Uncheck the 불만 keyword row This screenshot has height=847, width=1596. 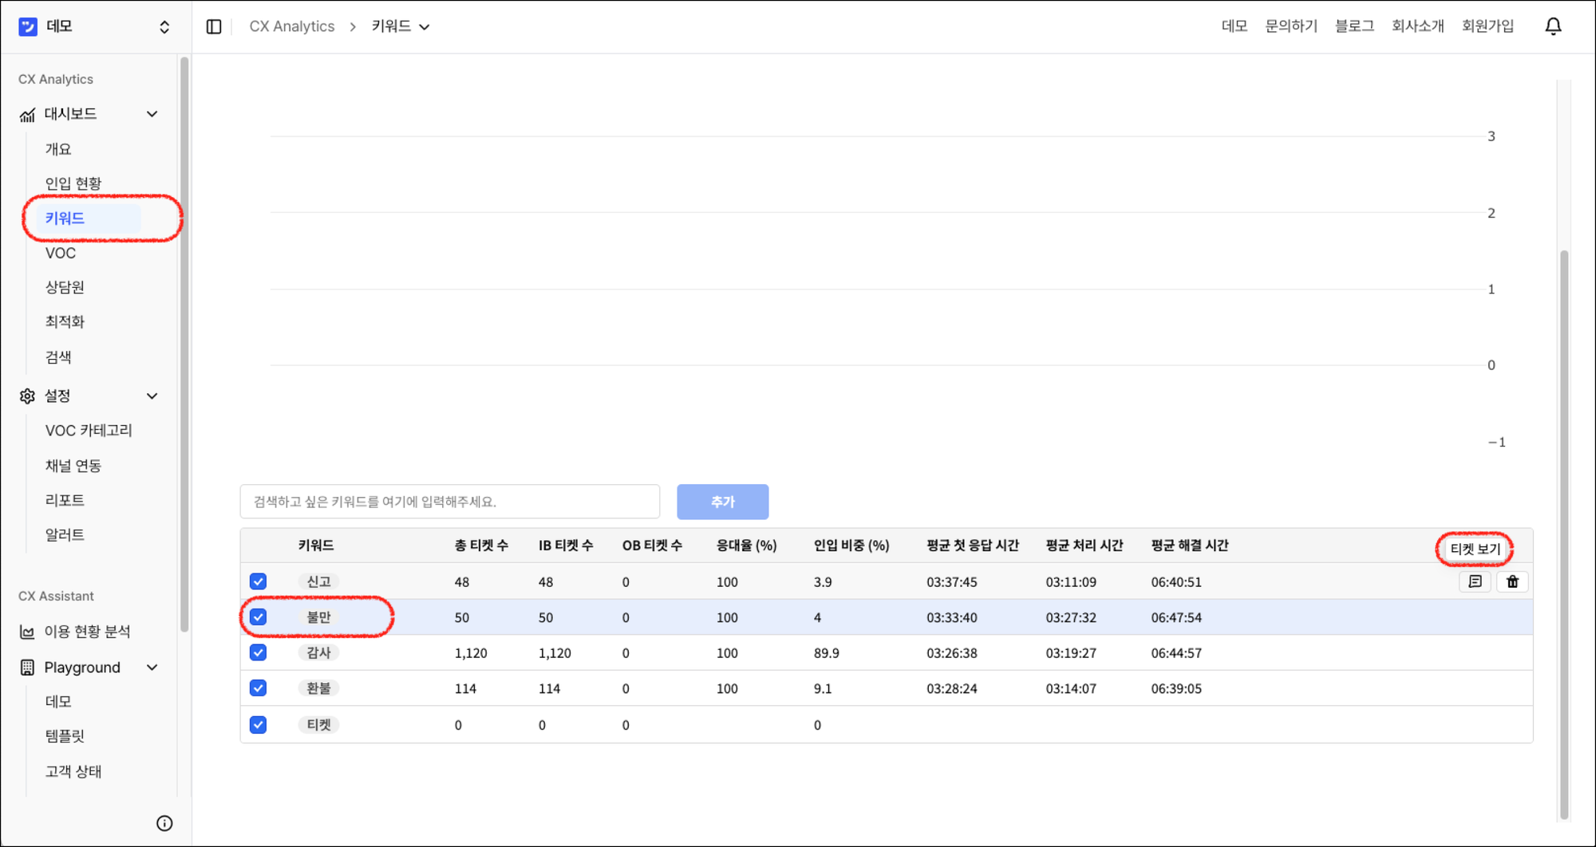coord(258,617)
